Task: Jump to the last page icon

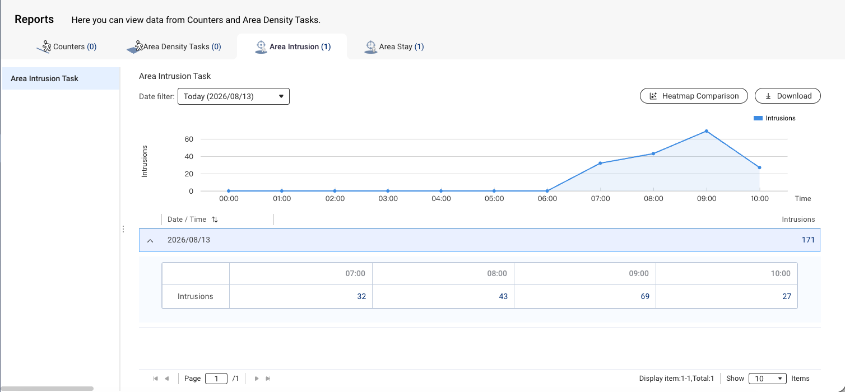Action: coord(268,379)
